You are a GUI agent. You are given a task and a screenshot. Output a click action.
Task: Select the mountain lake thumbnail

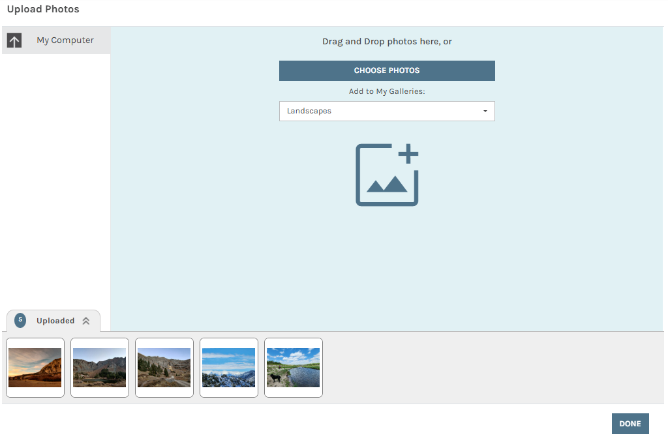click(x=100, y=368)
